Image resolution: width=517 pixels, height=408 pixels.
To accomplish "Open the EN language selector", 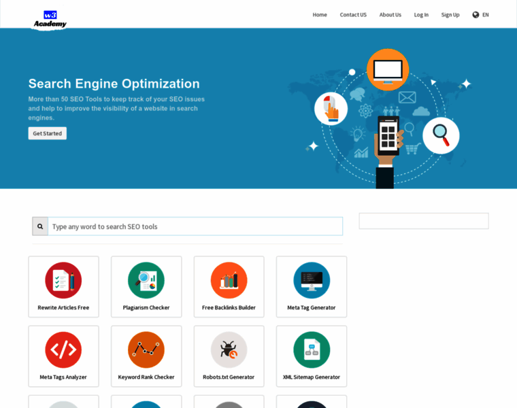I will pos(485,15).
